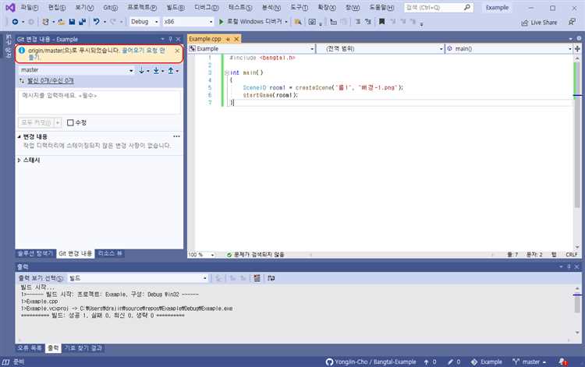The height and width of the screenshot is (367, 585).
Task: Close the Example.cpp tab
Action: (x=236, y=39)
